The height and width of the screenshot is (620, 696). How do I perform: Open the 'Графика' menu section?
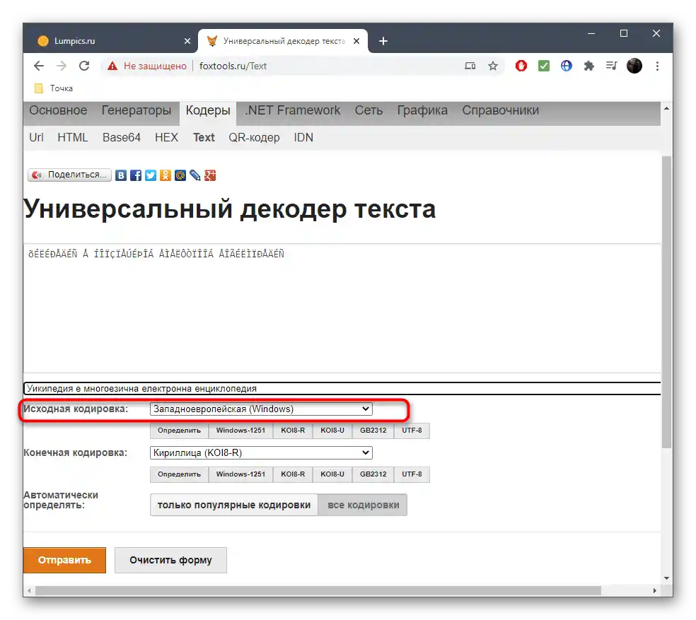click(x=422, y=110)
